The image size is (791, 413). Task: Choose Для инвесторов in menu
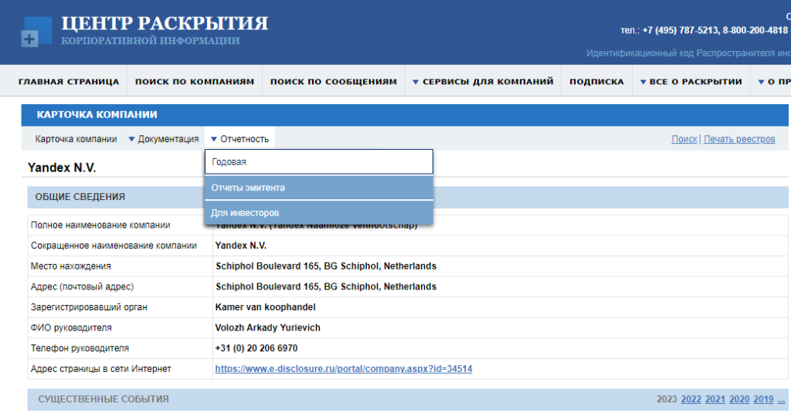click(x=319, y=213)
